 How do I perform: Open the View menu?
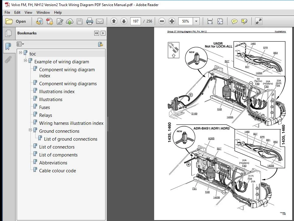(x=28, y=12)
